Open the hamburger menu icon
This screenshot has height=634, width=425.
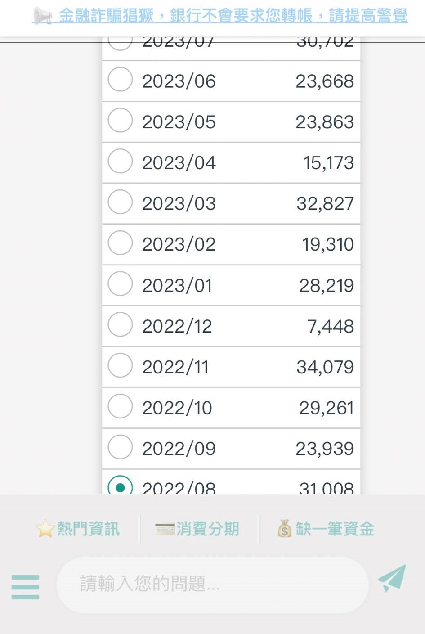pos(25,587)
